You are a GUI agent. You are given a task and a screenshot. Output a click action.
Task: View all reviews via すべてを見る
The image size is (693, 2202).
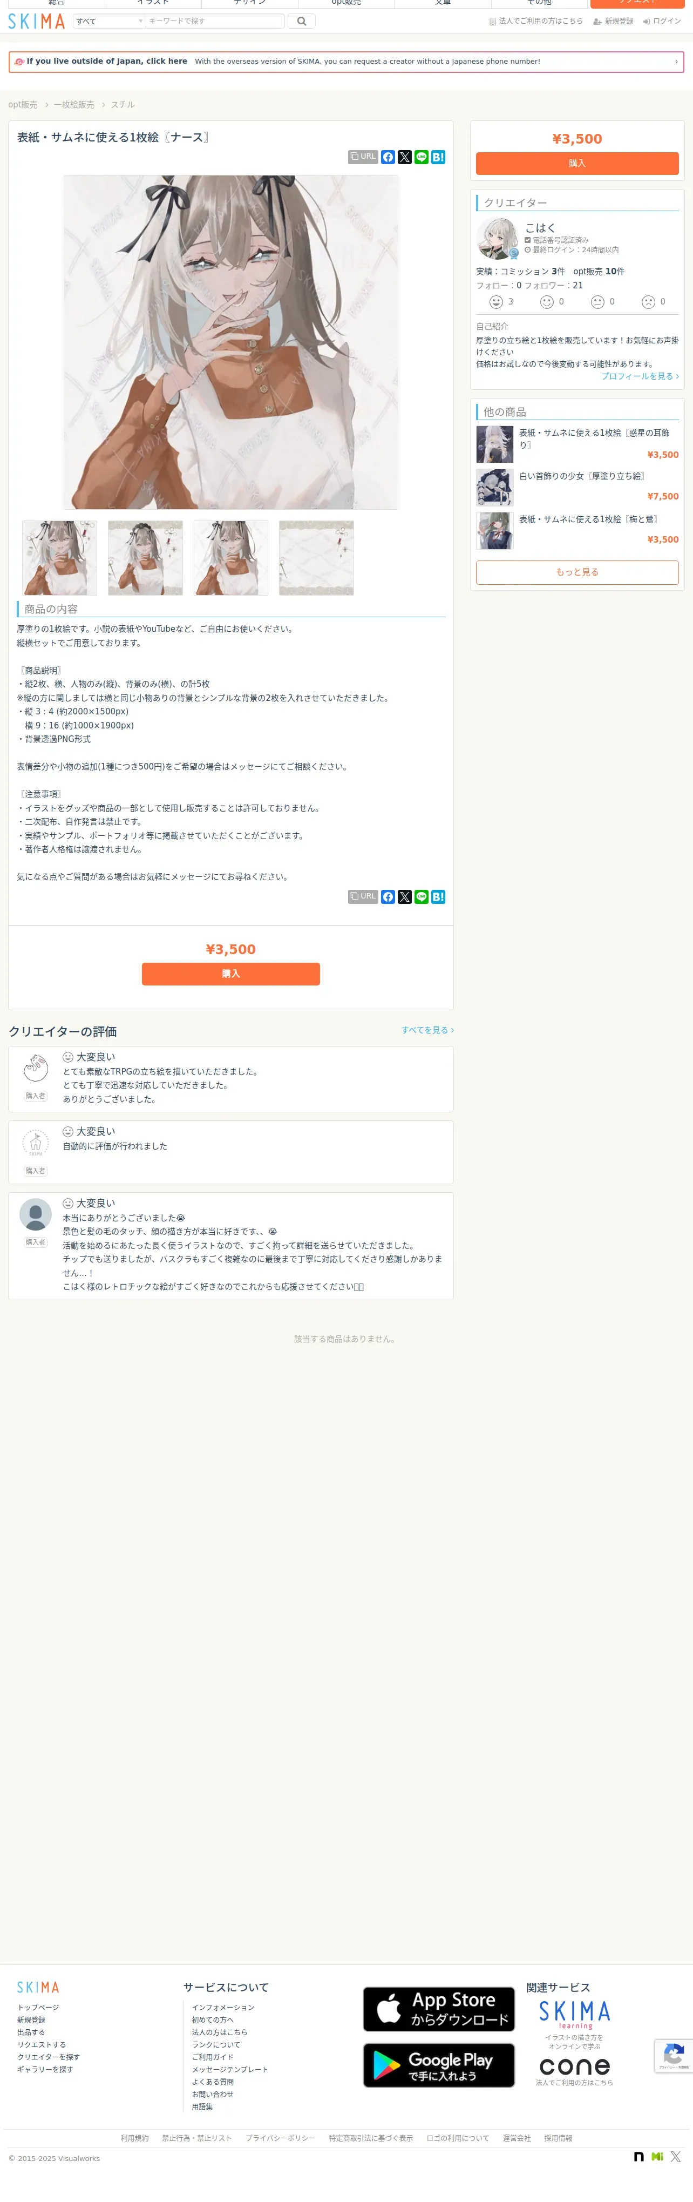click(427, 1030)
